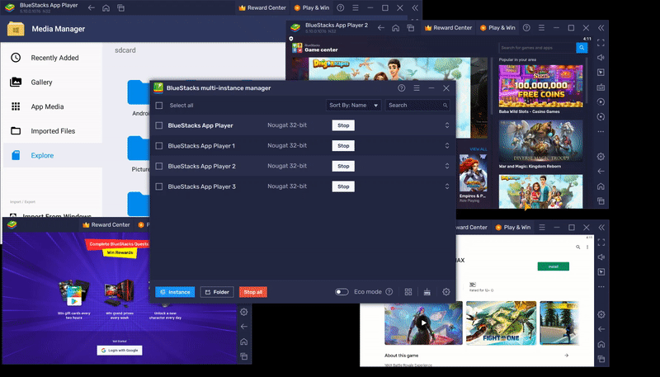Click Search for games and apps field
The image size is (660, 377).
click(538, 48)
